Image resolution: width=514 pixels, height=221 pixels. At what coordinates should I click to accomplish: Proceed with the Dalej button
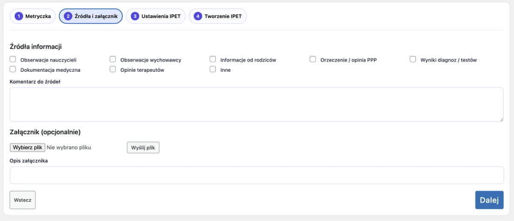click(489, 200)
